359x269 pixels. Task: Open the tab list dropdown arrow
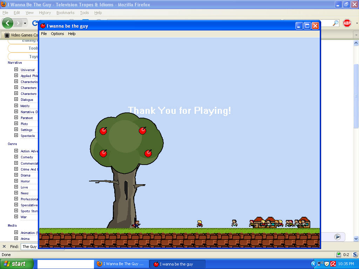click(x=356, y=35)
